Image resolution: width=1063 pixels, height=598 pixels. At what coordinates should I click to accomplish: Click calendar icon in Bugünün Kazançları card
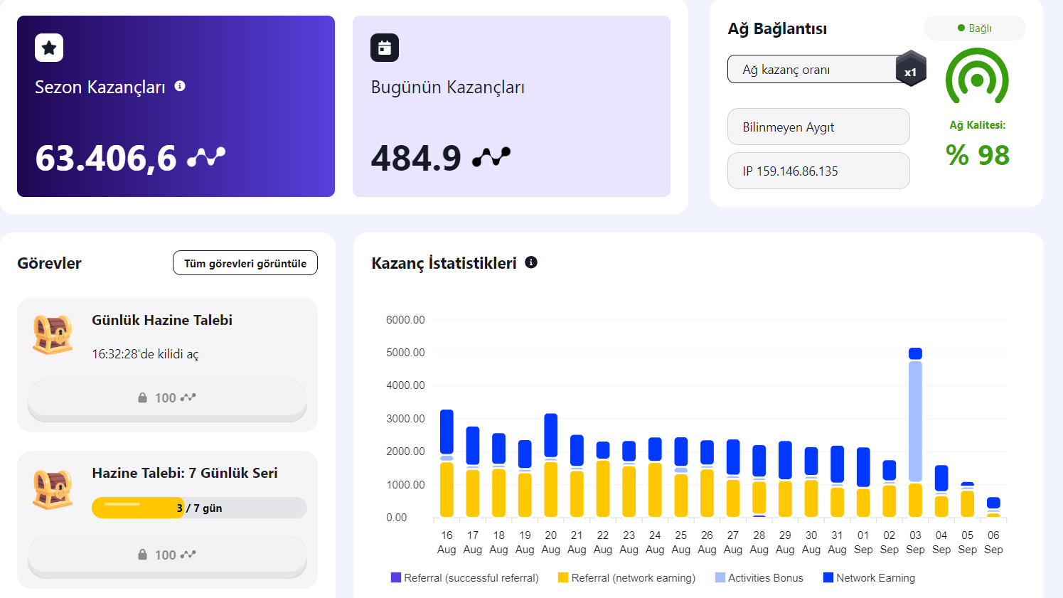pos(385,48)
